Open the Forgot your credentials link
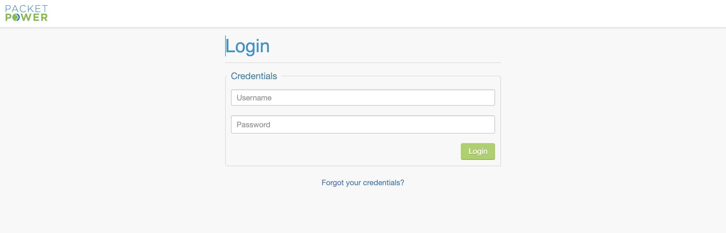The height and width of the screenshot is (233, 726). (x=363, y=183)
